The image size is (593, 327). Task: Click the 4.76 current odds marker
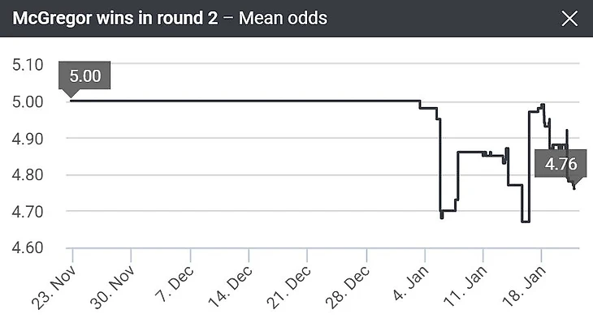(561, 164)
